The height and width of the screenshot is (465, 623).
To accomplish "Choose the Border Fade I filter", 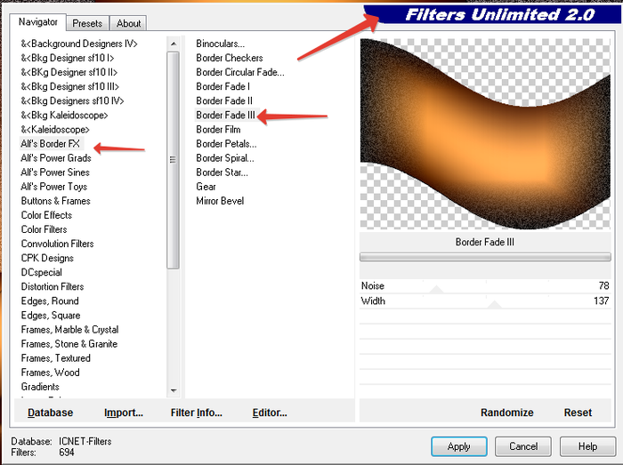I will click(x=222, y=86).
